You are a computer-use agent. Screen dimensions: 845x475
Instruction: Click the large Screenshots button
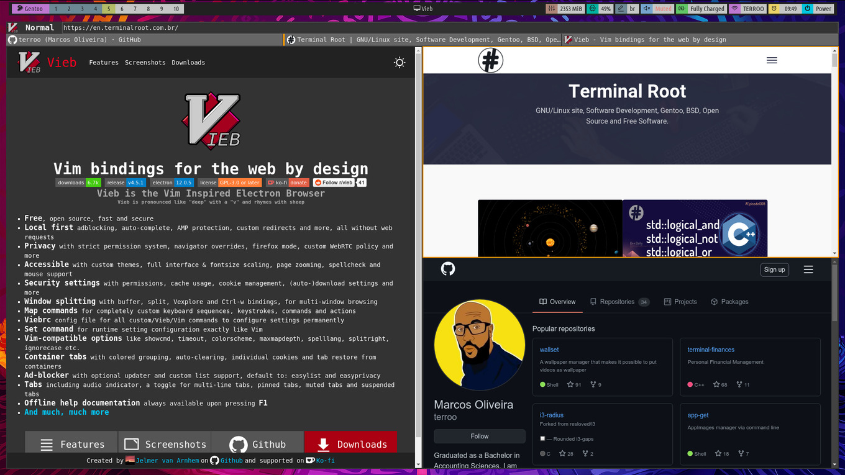click(165, 443)
